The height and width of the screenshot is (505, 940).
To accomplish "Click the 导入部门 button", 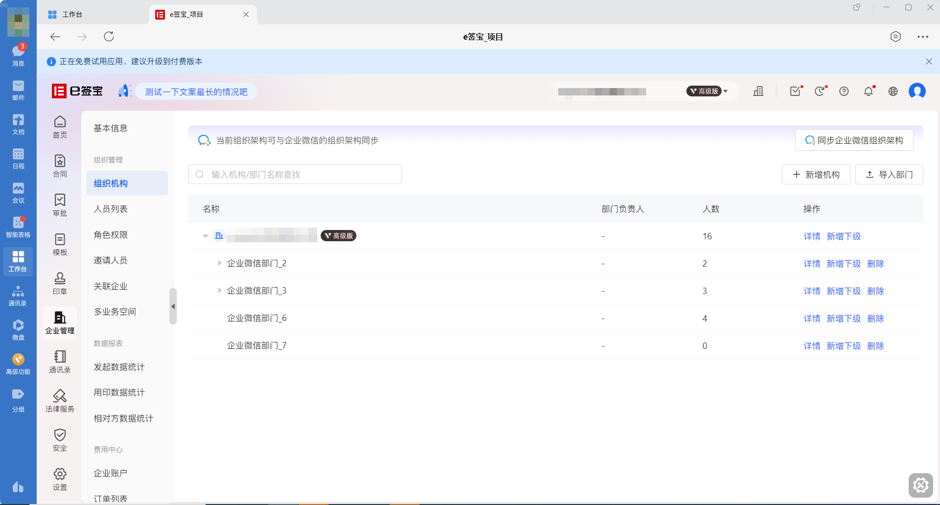I will [889, 175].
